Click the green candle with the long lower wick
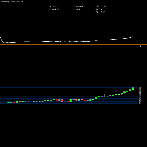Screen dimensions: 147x147 click(130, 91)
